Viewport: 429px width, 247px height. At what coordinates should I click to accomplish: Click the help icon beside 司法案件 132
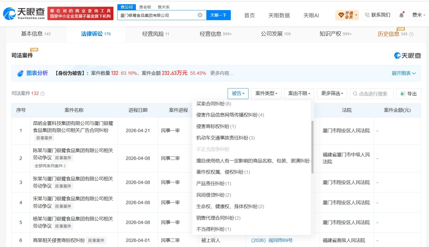click(43, 94)
